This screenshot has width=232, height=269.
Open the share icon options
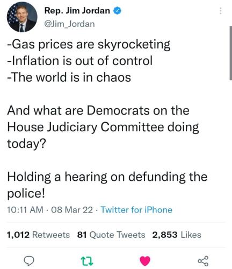203,261
